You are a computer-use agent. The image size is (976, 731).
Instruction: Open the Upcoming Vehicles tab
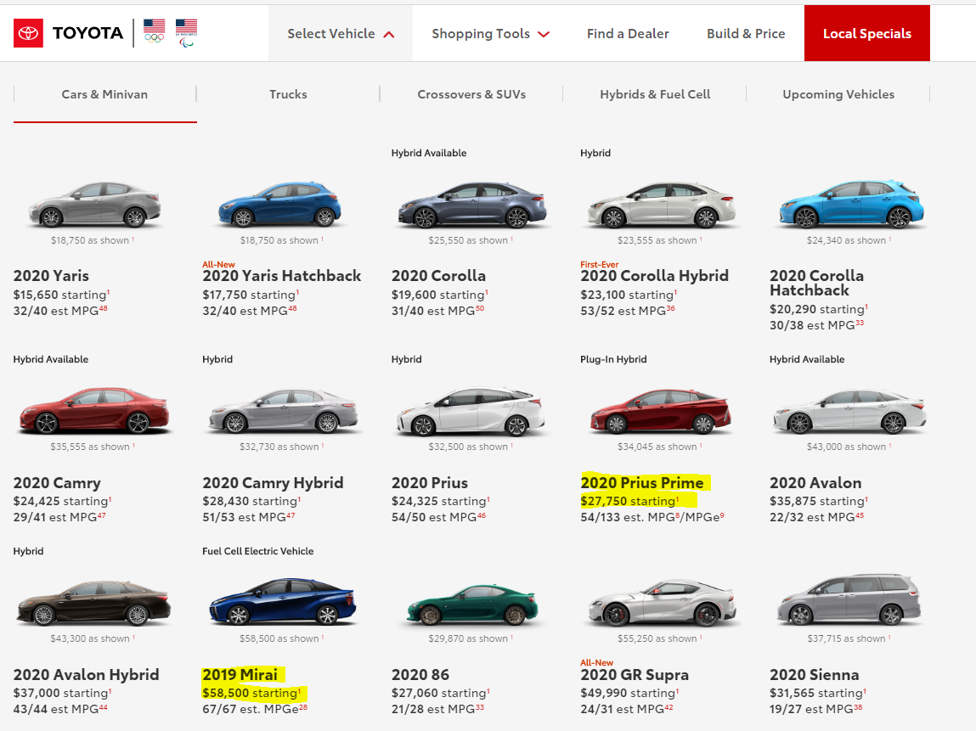[838, 94]
